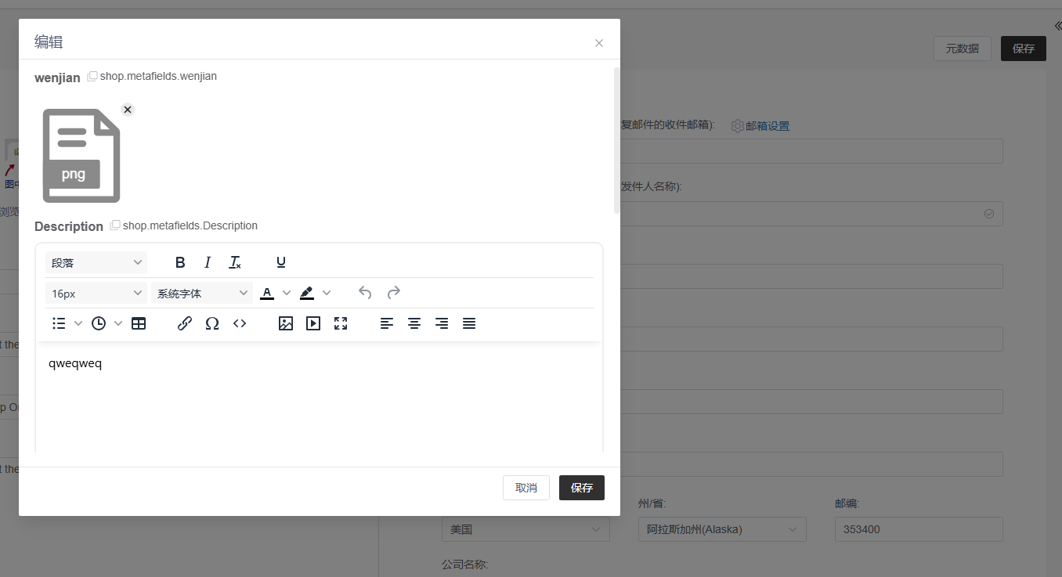Remove the uploaded png file

[x=128, y=110]
